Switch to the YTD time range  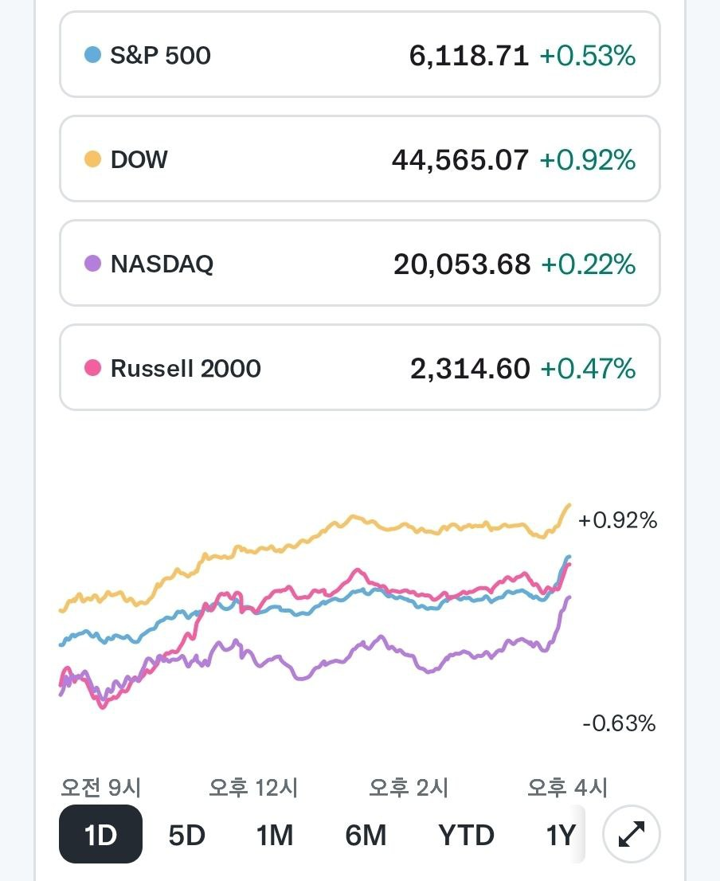coord(466,835)
